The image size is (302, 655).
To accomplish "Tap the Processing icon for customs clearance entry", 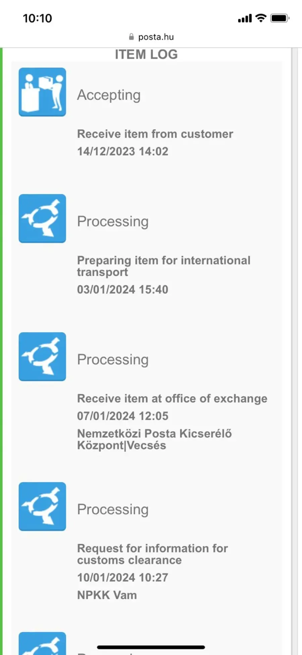I will tap(42, 506).
